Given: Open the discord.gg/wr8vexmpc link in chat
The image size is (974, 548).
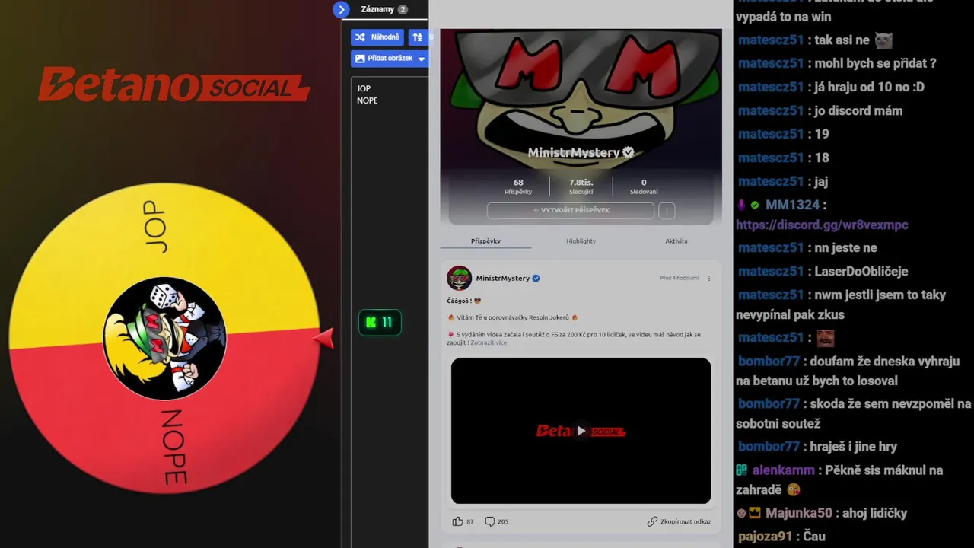Looking at the screenshot, I should (x=822, y=225).
